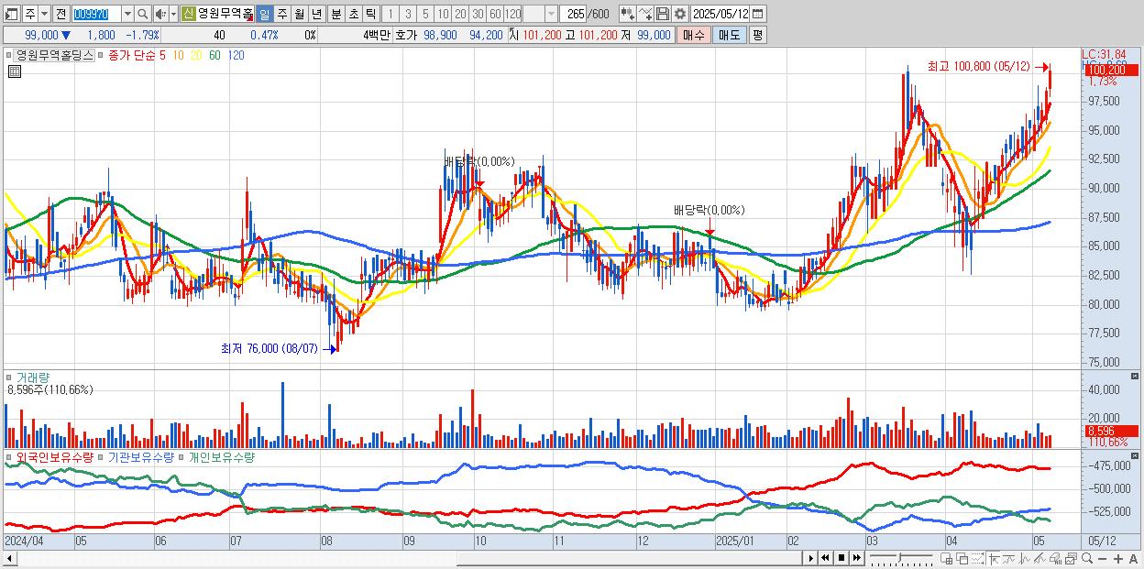Click the stock code input field
1144x569 pixels.
(96, 14)
